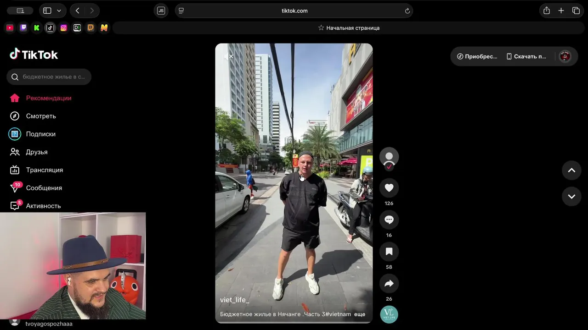Bookmark the video to favorites
The height and width of the screenshot is (330, 588).
click(389, 251)
